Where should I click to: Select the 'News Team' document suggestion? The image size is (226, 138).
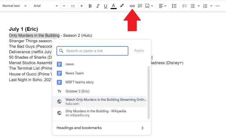pos(99,73)
